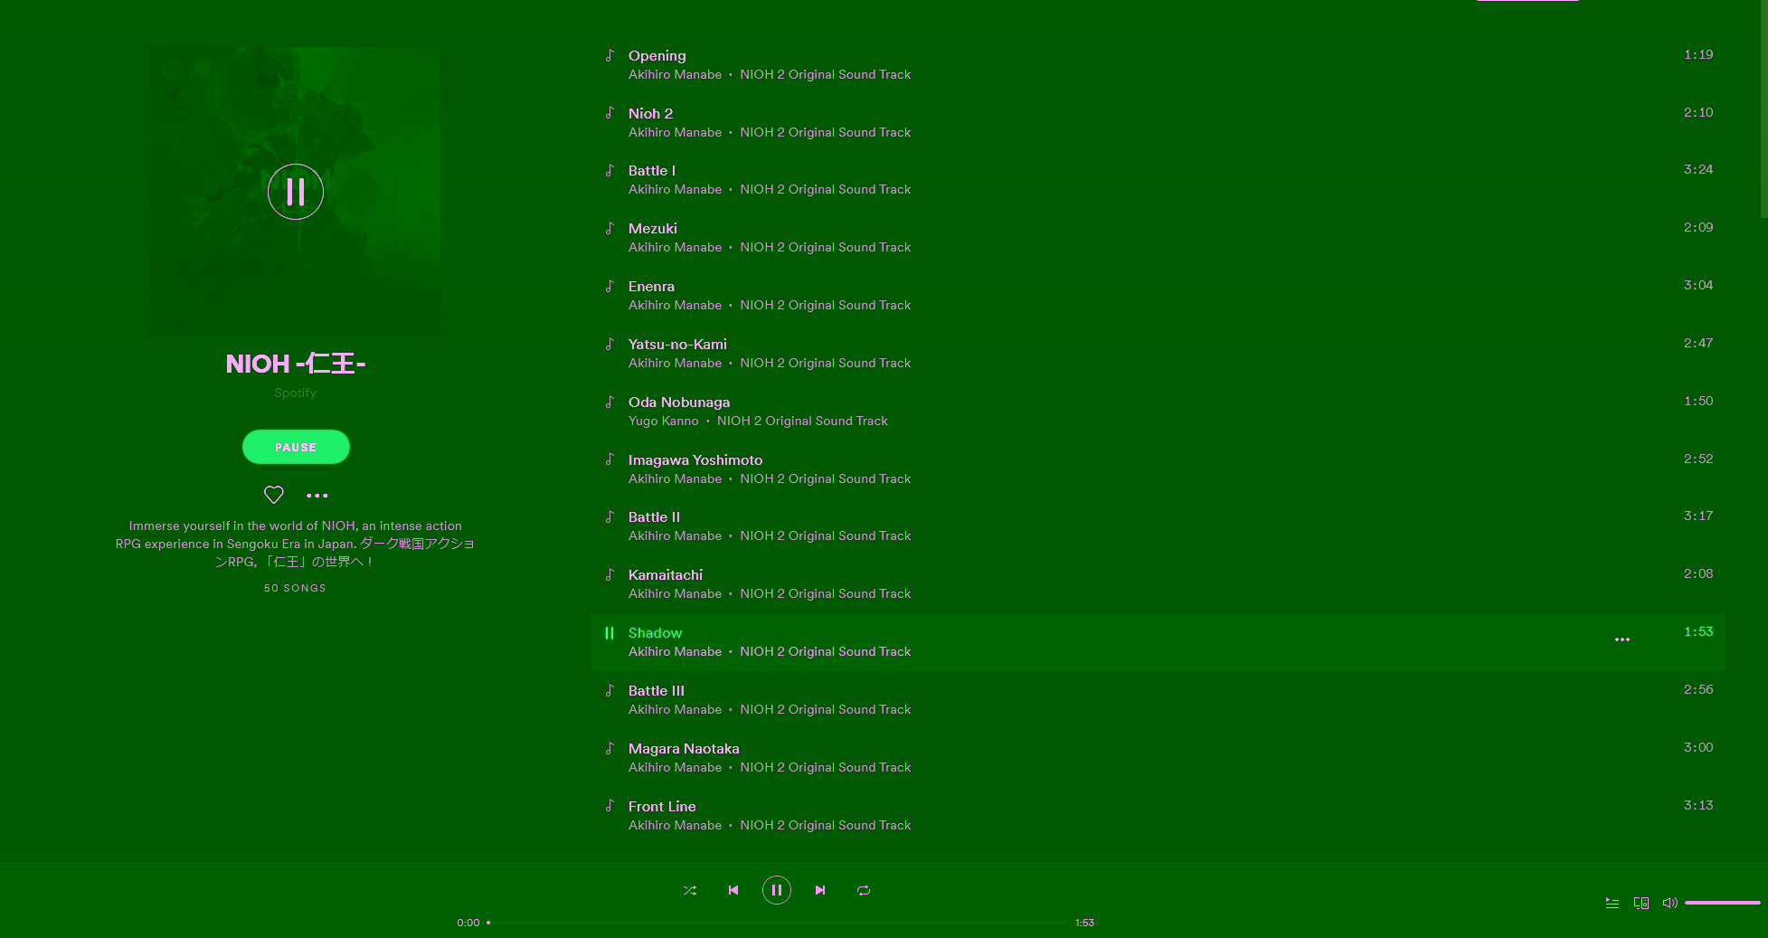Save the playlist with the heart icon
Screen dimensions: 1768x938
click(x=274, y=495)
